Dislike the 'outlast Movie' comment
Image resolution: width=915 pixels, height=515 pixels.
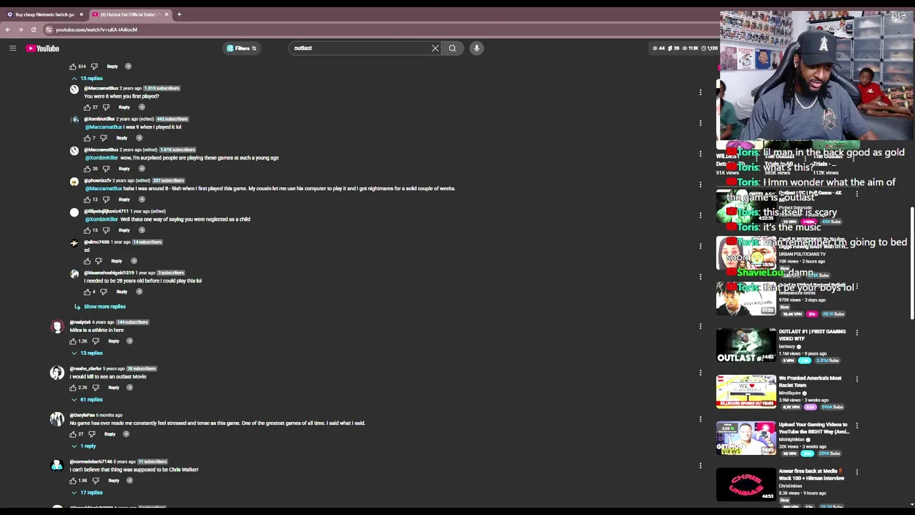[96, 388]
